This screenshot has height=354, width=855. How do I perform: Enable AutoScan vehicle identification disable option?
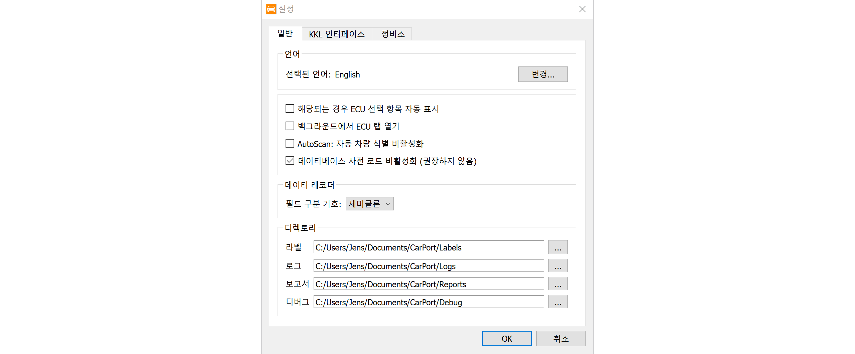(x=289, y=143)
